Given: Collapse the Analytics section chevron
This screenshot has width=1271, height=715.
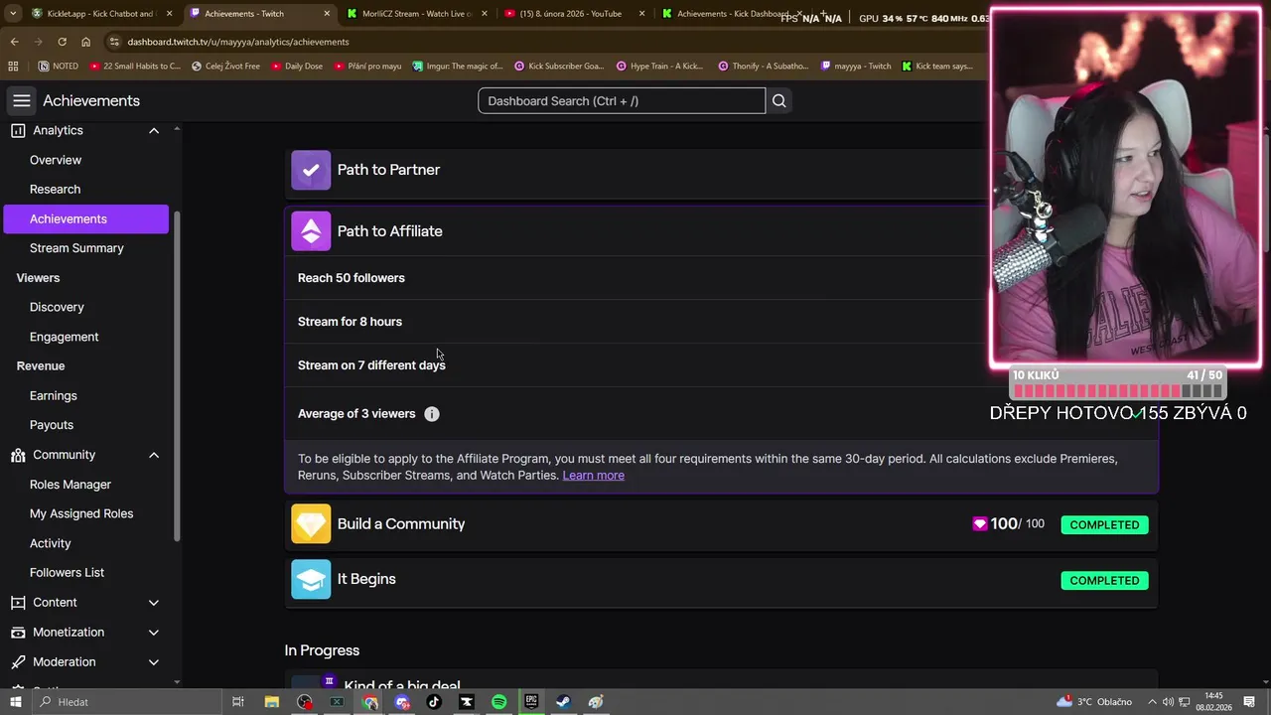Looking at the screenshot, I should pyautogui.click(x=154, y=131).
